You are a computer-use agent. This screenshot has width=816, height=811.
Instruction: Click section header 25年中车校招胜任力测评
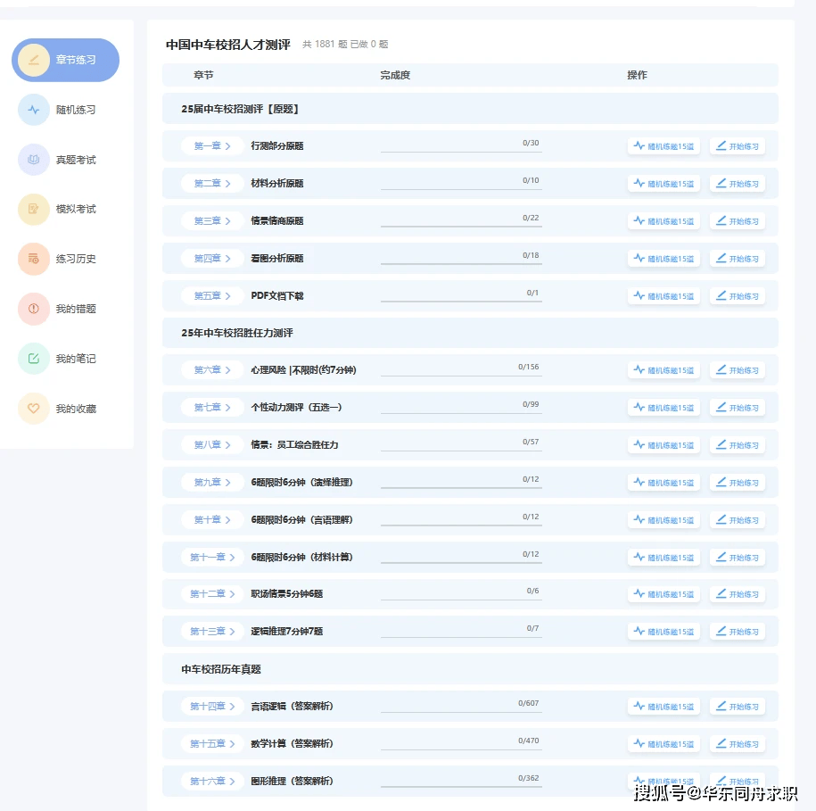237,333
